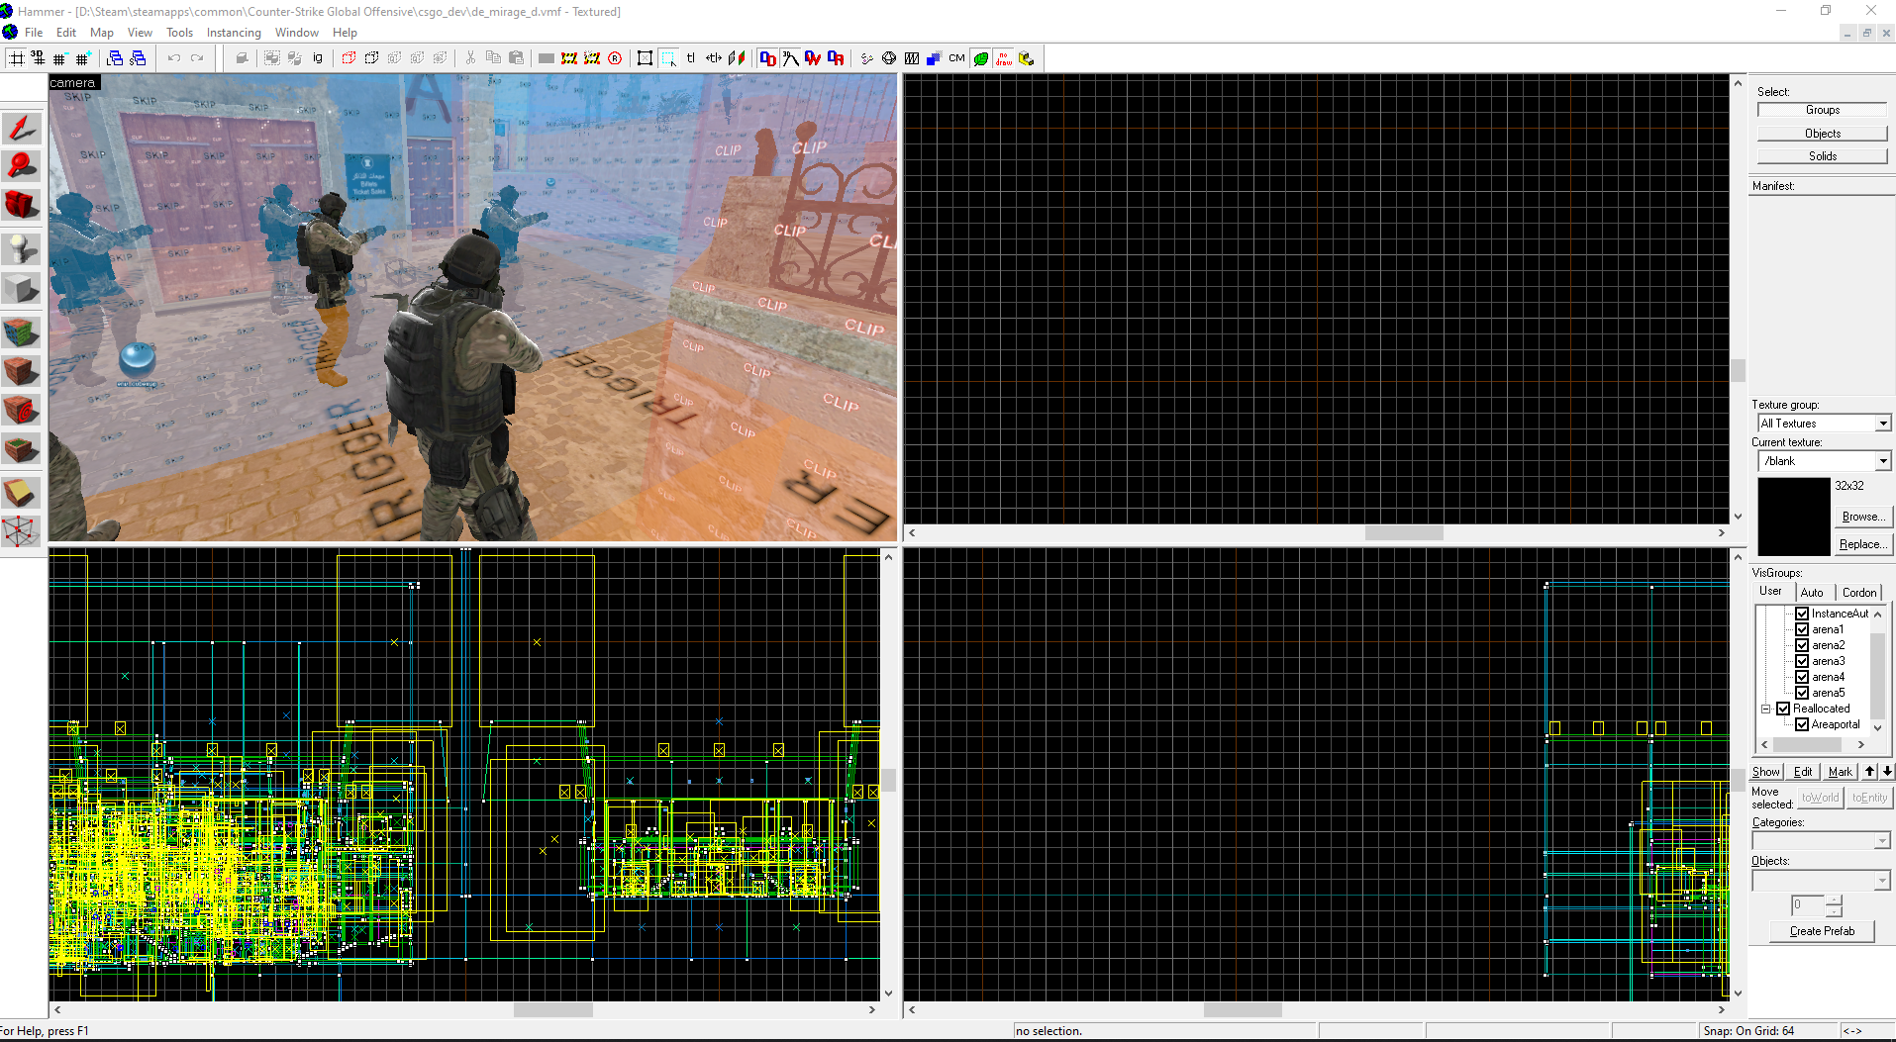
Task: Uncheck the arena1 visgroup checkbox
Action: pyautogui.click(x=1802, y=629)
